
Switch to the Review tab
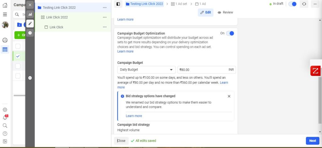click(225, 12)
